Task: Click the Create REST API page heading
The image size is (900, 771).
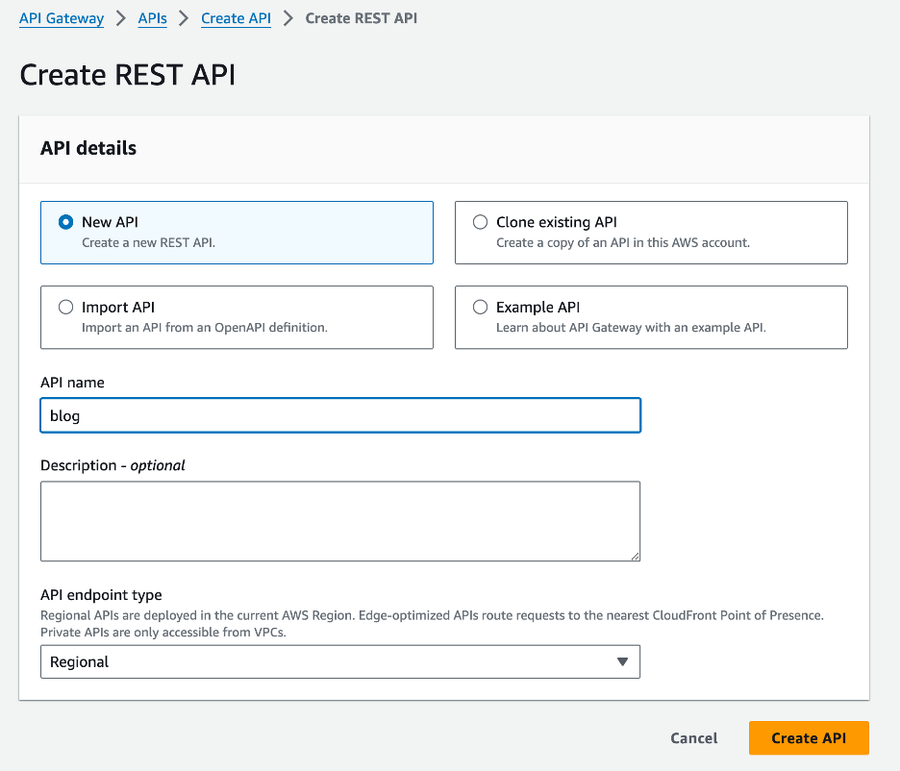Action: point(128,74)
